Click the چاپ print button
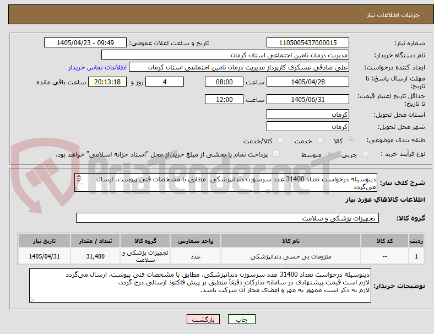The width and height of the screenshot is (434, 334). [242, 319]
